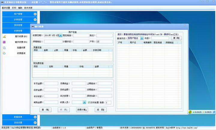Open the 预存管理 sidebar section
This screenshot has width=216, height=130.
point(18,25)
